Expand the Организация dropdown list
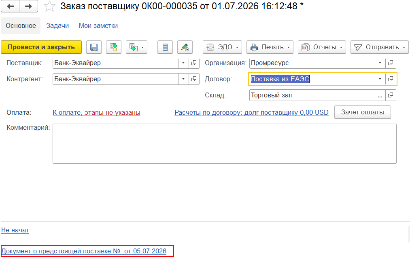Screen dimensions: 410x257 (380, 63)
